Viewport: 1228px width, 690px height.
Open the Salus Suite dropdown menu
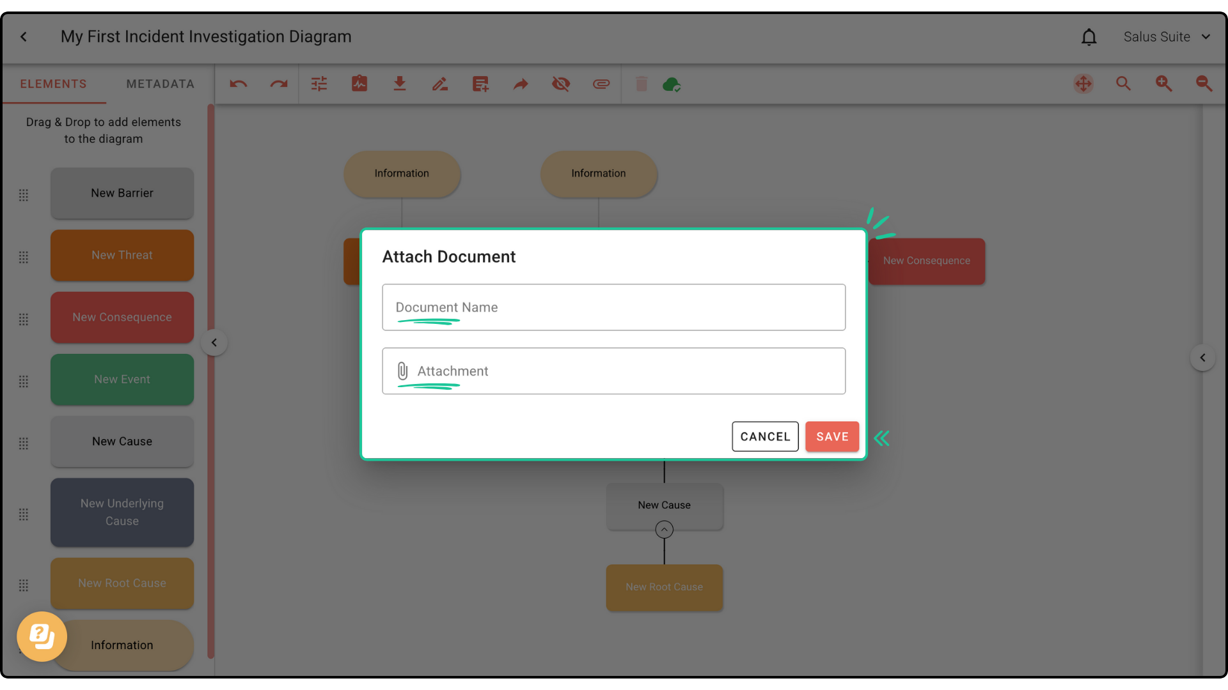pos(1167,37)
